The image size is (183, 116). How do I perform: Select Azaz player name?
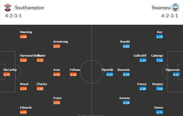[x=57, y=70]
